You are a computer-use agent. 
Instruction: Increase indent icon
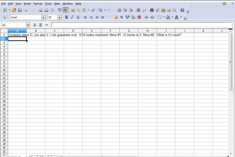click(152, 17)
